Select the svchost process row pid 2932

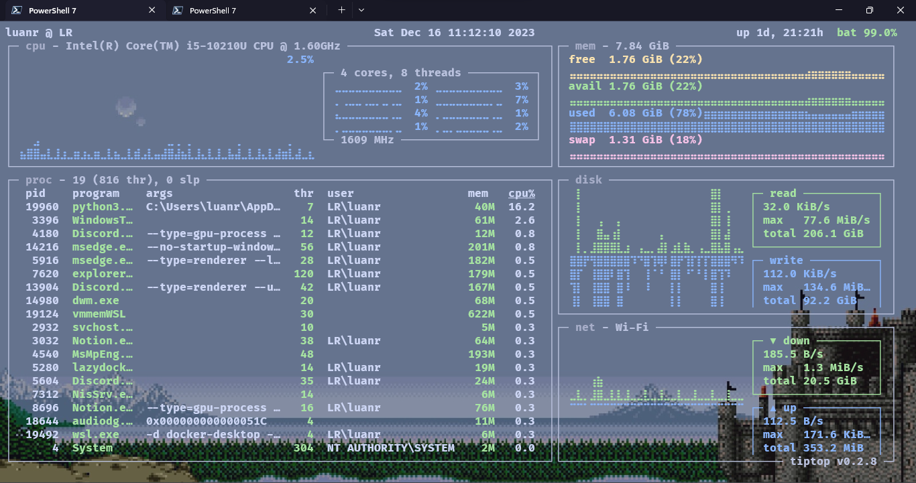tap(280, 328)
